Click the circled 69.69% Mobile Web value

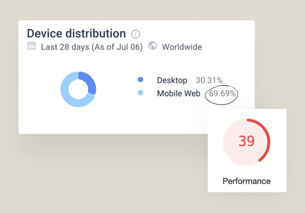pos(222,94)
